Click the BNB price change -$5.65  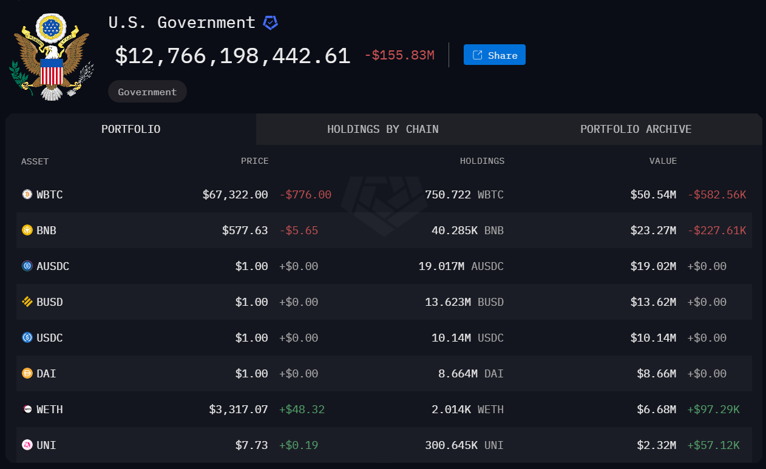(299, 231)
